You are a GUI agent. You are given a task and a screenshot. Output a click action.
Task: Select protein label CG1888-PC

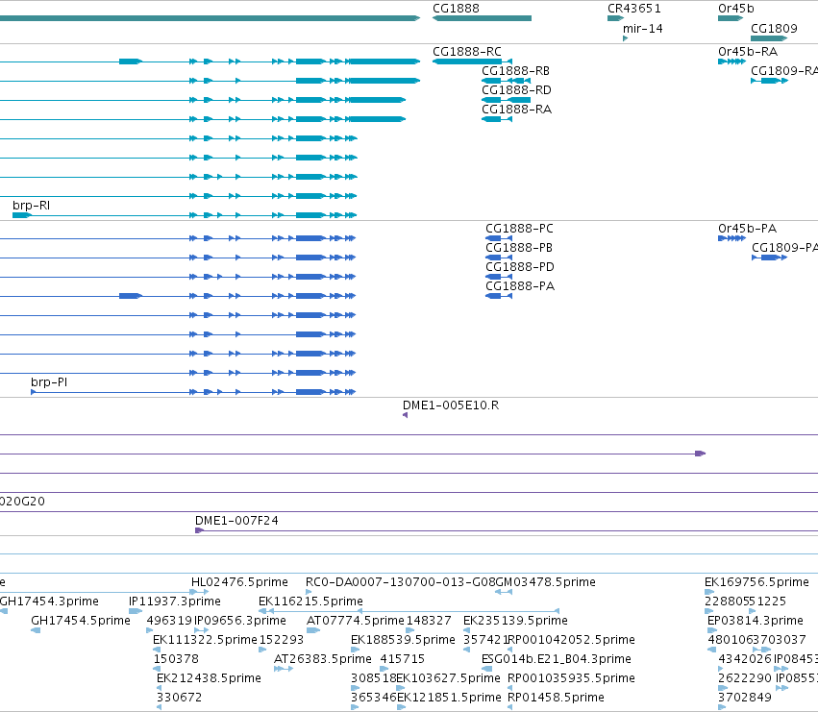(x=519, y=229)
